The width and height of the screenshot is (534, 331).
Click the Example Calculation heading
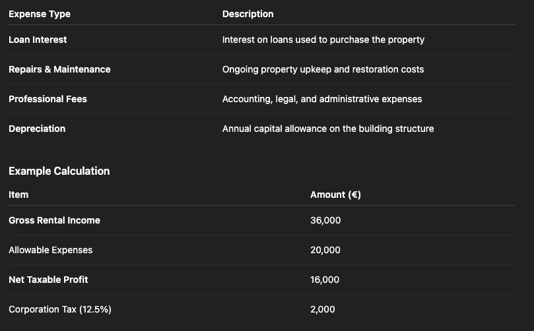click(x=59, y=171)
